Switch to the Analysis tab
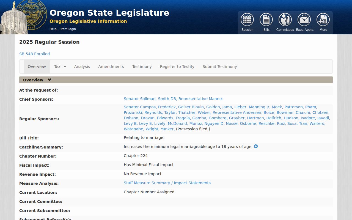 tap(82, 67)
